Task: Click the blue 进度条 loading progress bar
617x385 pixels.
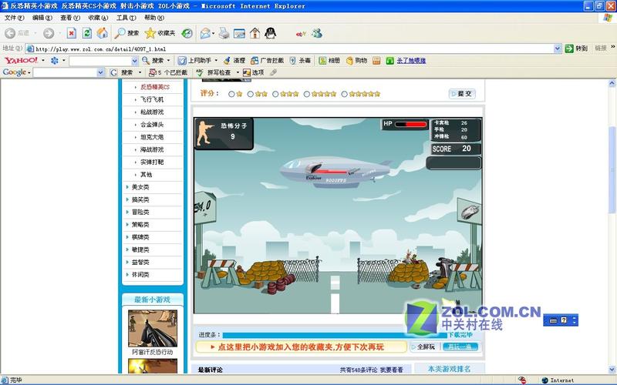Action: tap(335, 335)
